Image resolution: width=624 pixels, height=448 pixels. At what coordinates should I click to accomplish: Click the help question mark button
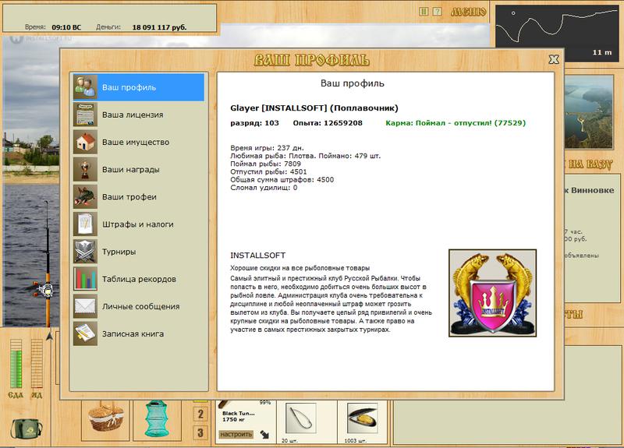tap(437, 12)
